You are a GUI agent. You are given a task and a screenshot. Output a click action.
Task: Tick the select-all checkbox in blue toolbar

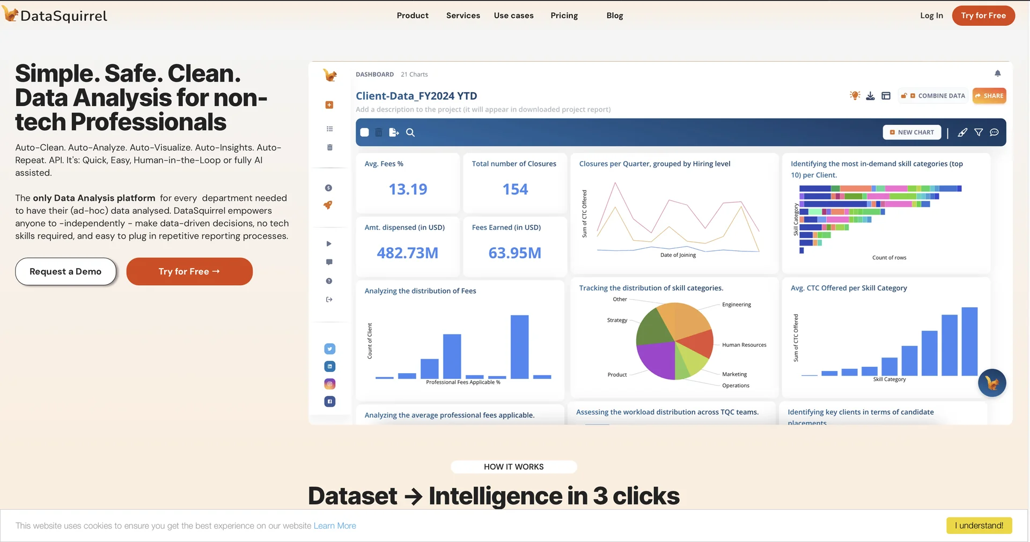(364, 132)
